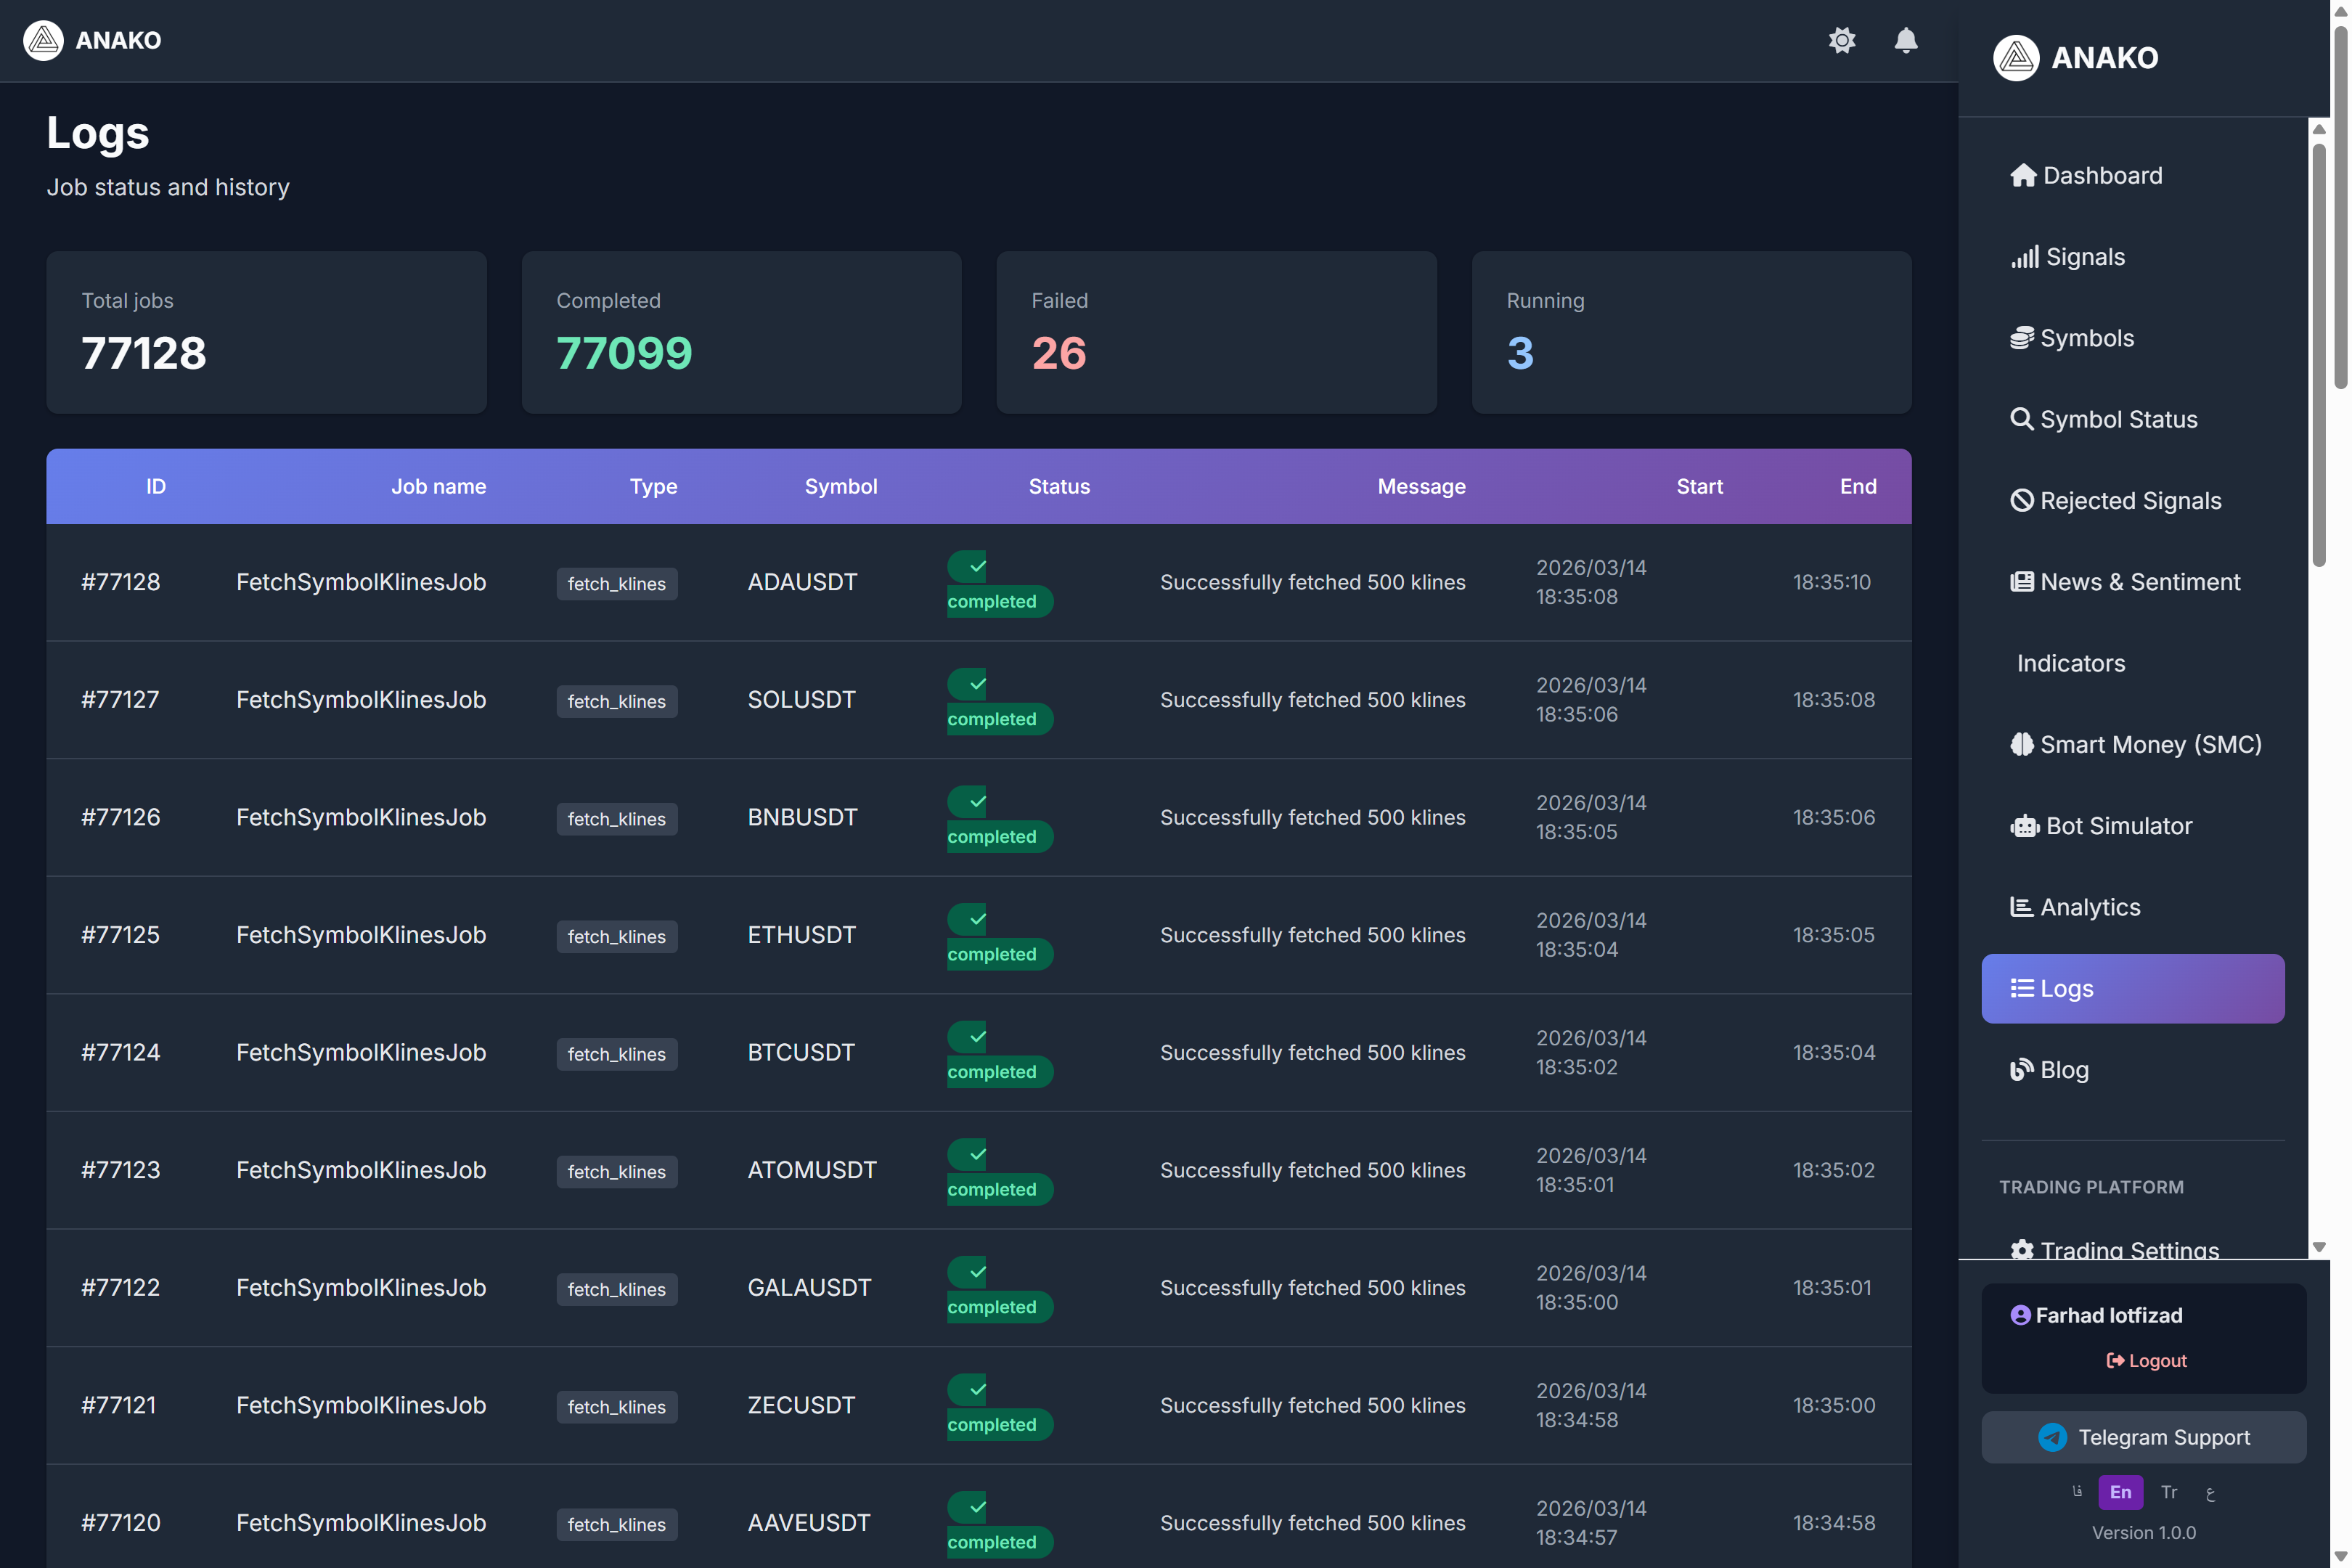This screenshot has height=1568, width=2352.
Task: Open the settings gear in the top bar
Action: coord(1843,41)
